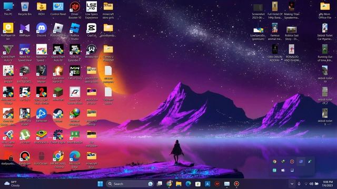Launch Call of Duty MW WZ2.0 shortcut
Viewport: 337px width, 189px height.
pyautogui.click(x=75, y=72)
